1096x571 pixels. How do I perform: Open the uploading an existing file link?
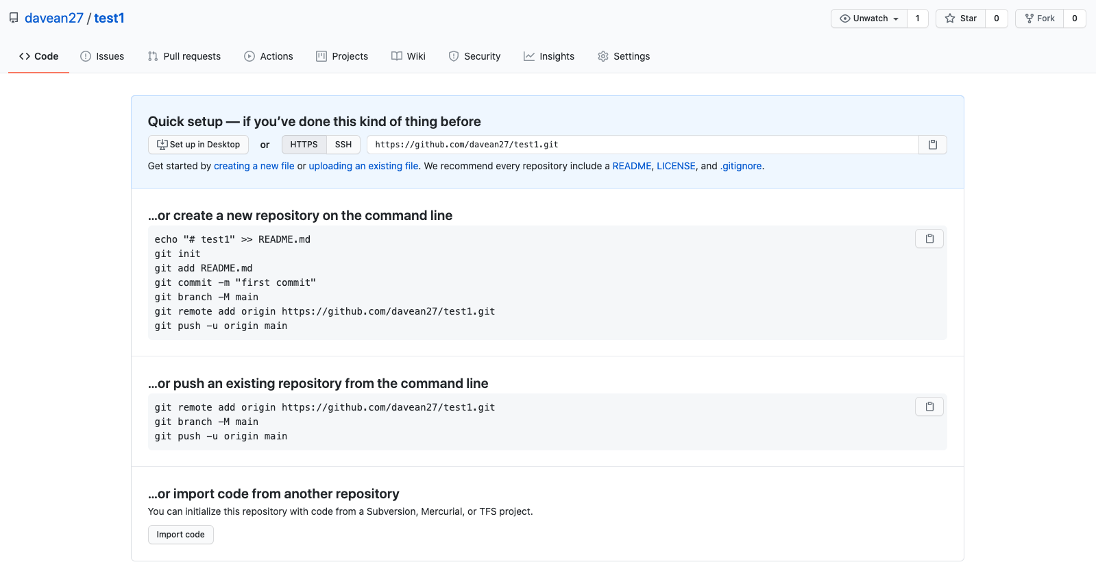[x=363, y=166]
